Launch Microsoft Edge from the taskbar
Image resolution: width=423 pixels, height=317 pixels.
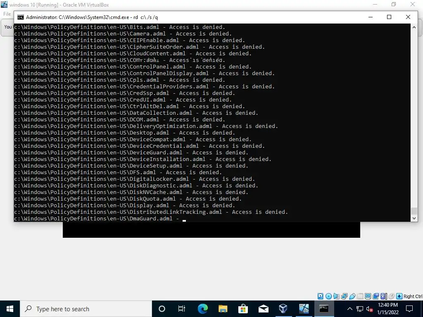[x=202, y=309]
